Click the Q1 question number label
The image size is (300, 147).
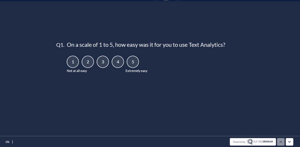click(60, 45)
